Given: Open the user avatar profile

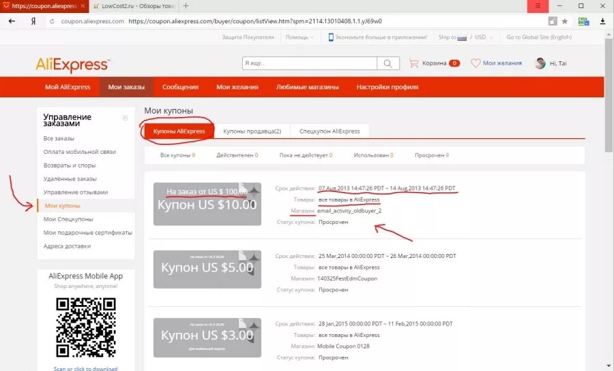Looking at the screenshot, I should [540, 63].
